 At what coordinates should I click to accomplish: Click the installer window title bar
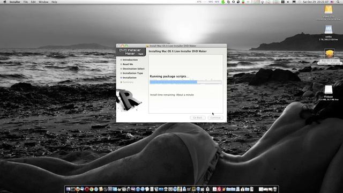171,46
